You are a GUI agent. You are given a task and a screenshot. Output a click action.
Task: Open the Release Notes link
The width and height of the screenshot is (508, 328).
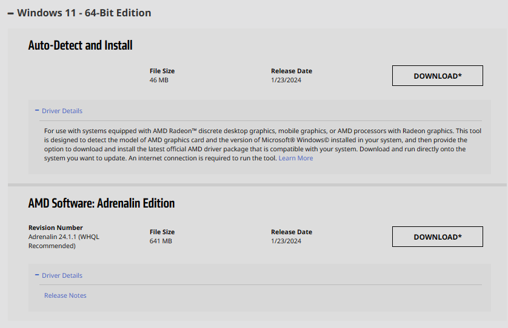tap(65, 296)
